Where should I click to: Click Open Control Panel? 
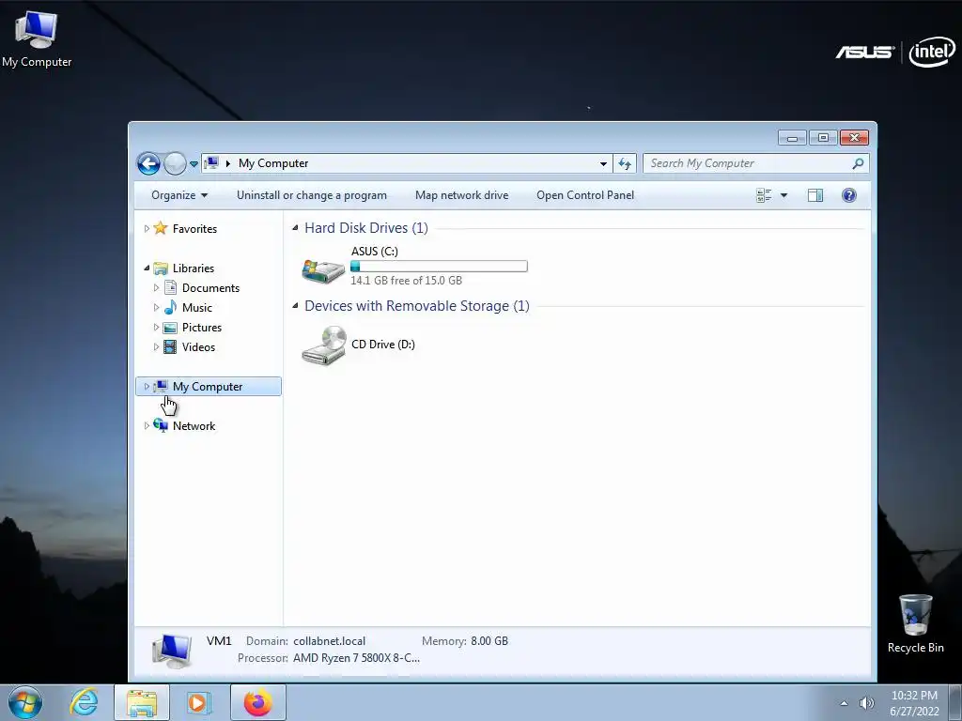pyautogui.click(x=585, y=195)
